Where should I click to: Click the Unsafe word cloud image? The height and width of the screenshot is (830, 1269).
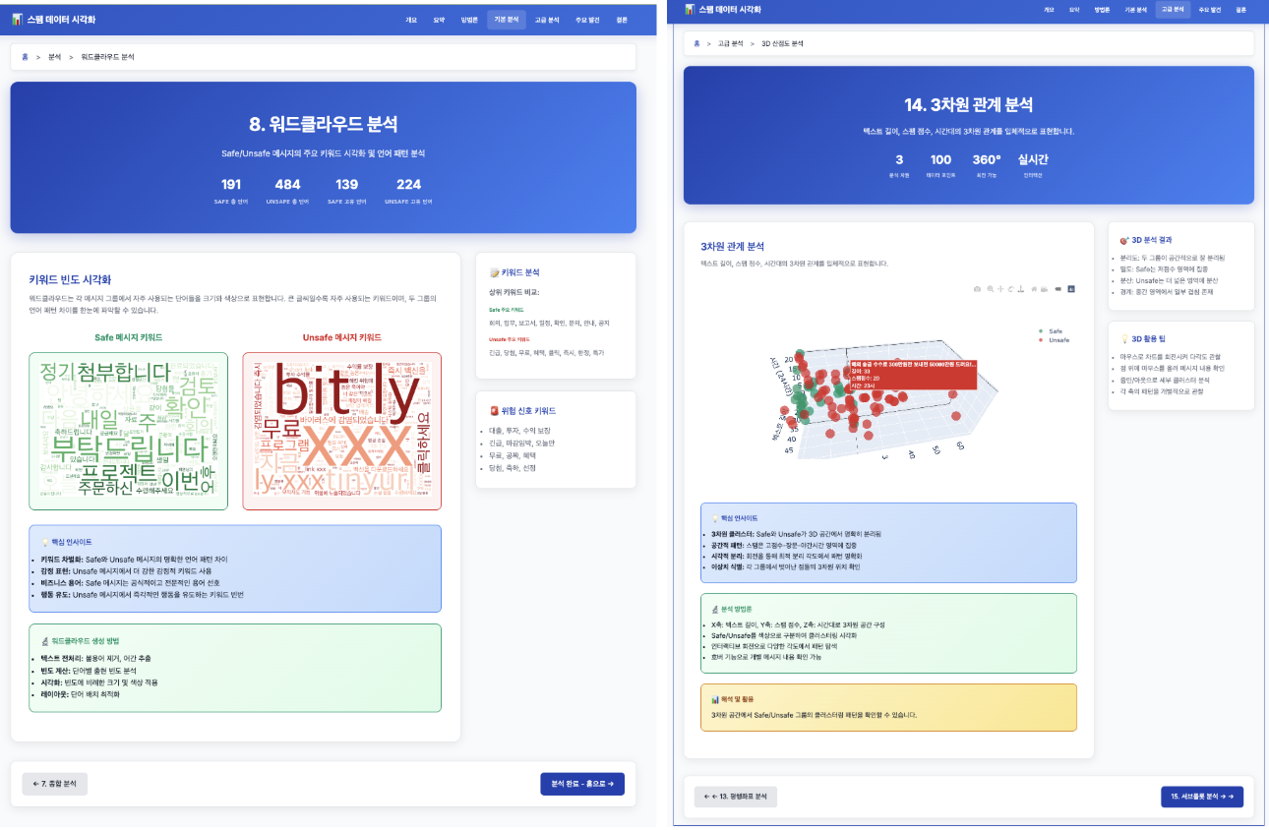[x=341, y=431]
